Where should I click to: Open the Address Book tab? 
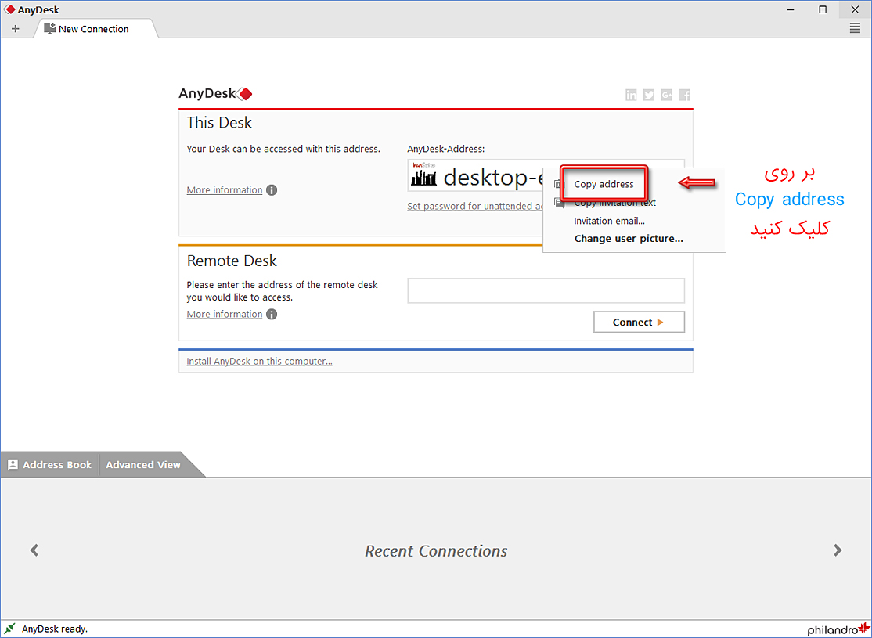(49, 465)
